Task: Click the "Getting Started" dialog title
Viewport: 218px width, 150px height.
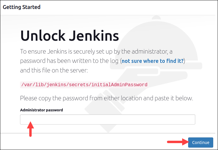Action: pyautogui.click(x=22, y=7)
